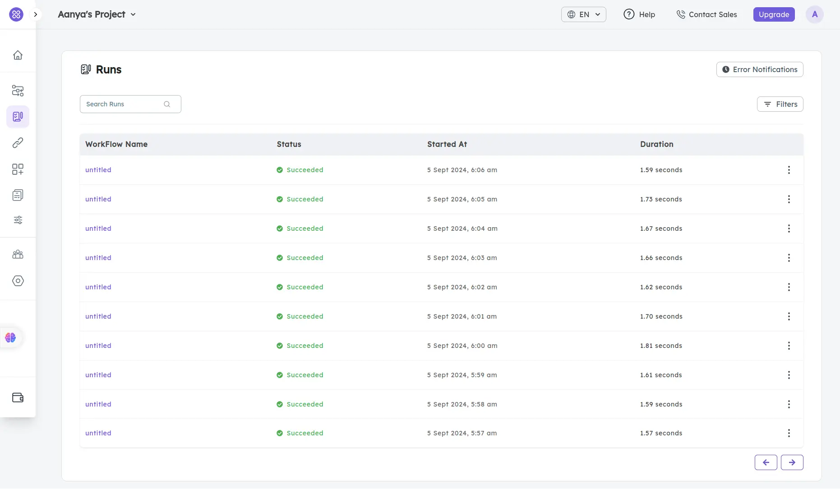Toggle the Filters panel for runs

pyautogui.click(x=780, y=104)
